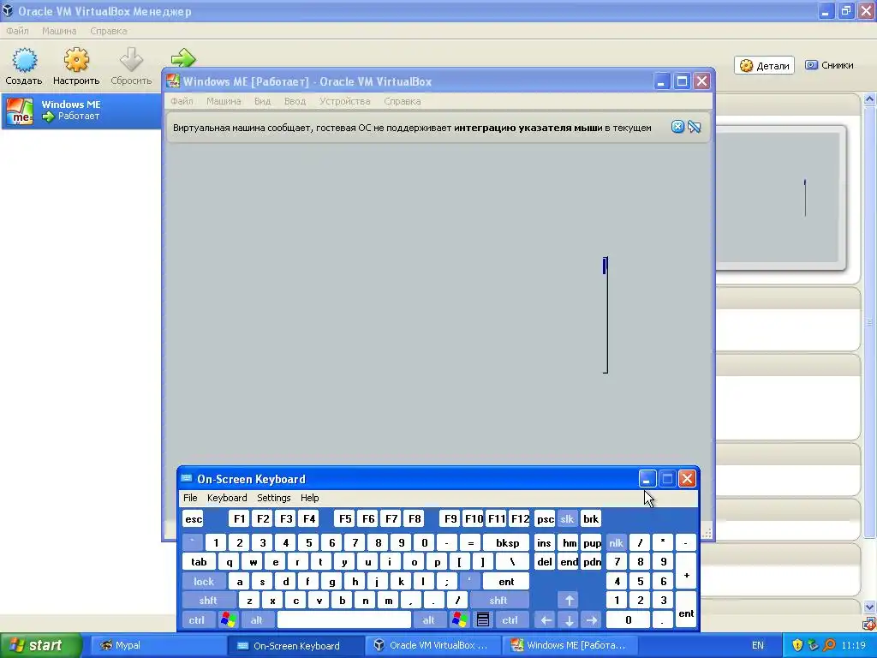Click scrollbar down arrow in details pane
877x658 pixels.
tap(869, 607)
